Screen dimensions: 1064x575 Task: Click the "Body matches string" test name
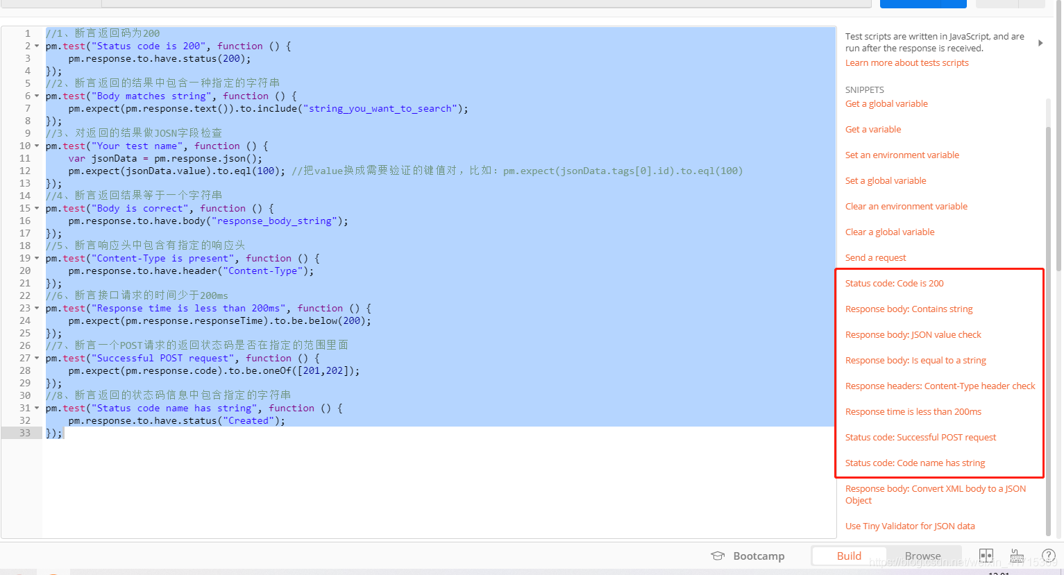click(x=151, y=96)
